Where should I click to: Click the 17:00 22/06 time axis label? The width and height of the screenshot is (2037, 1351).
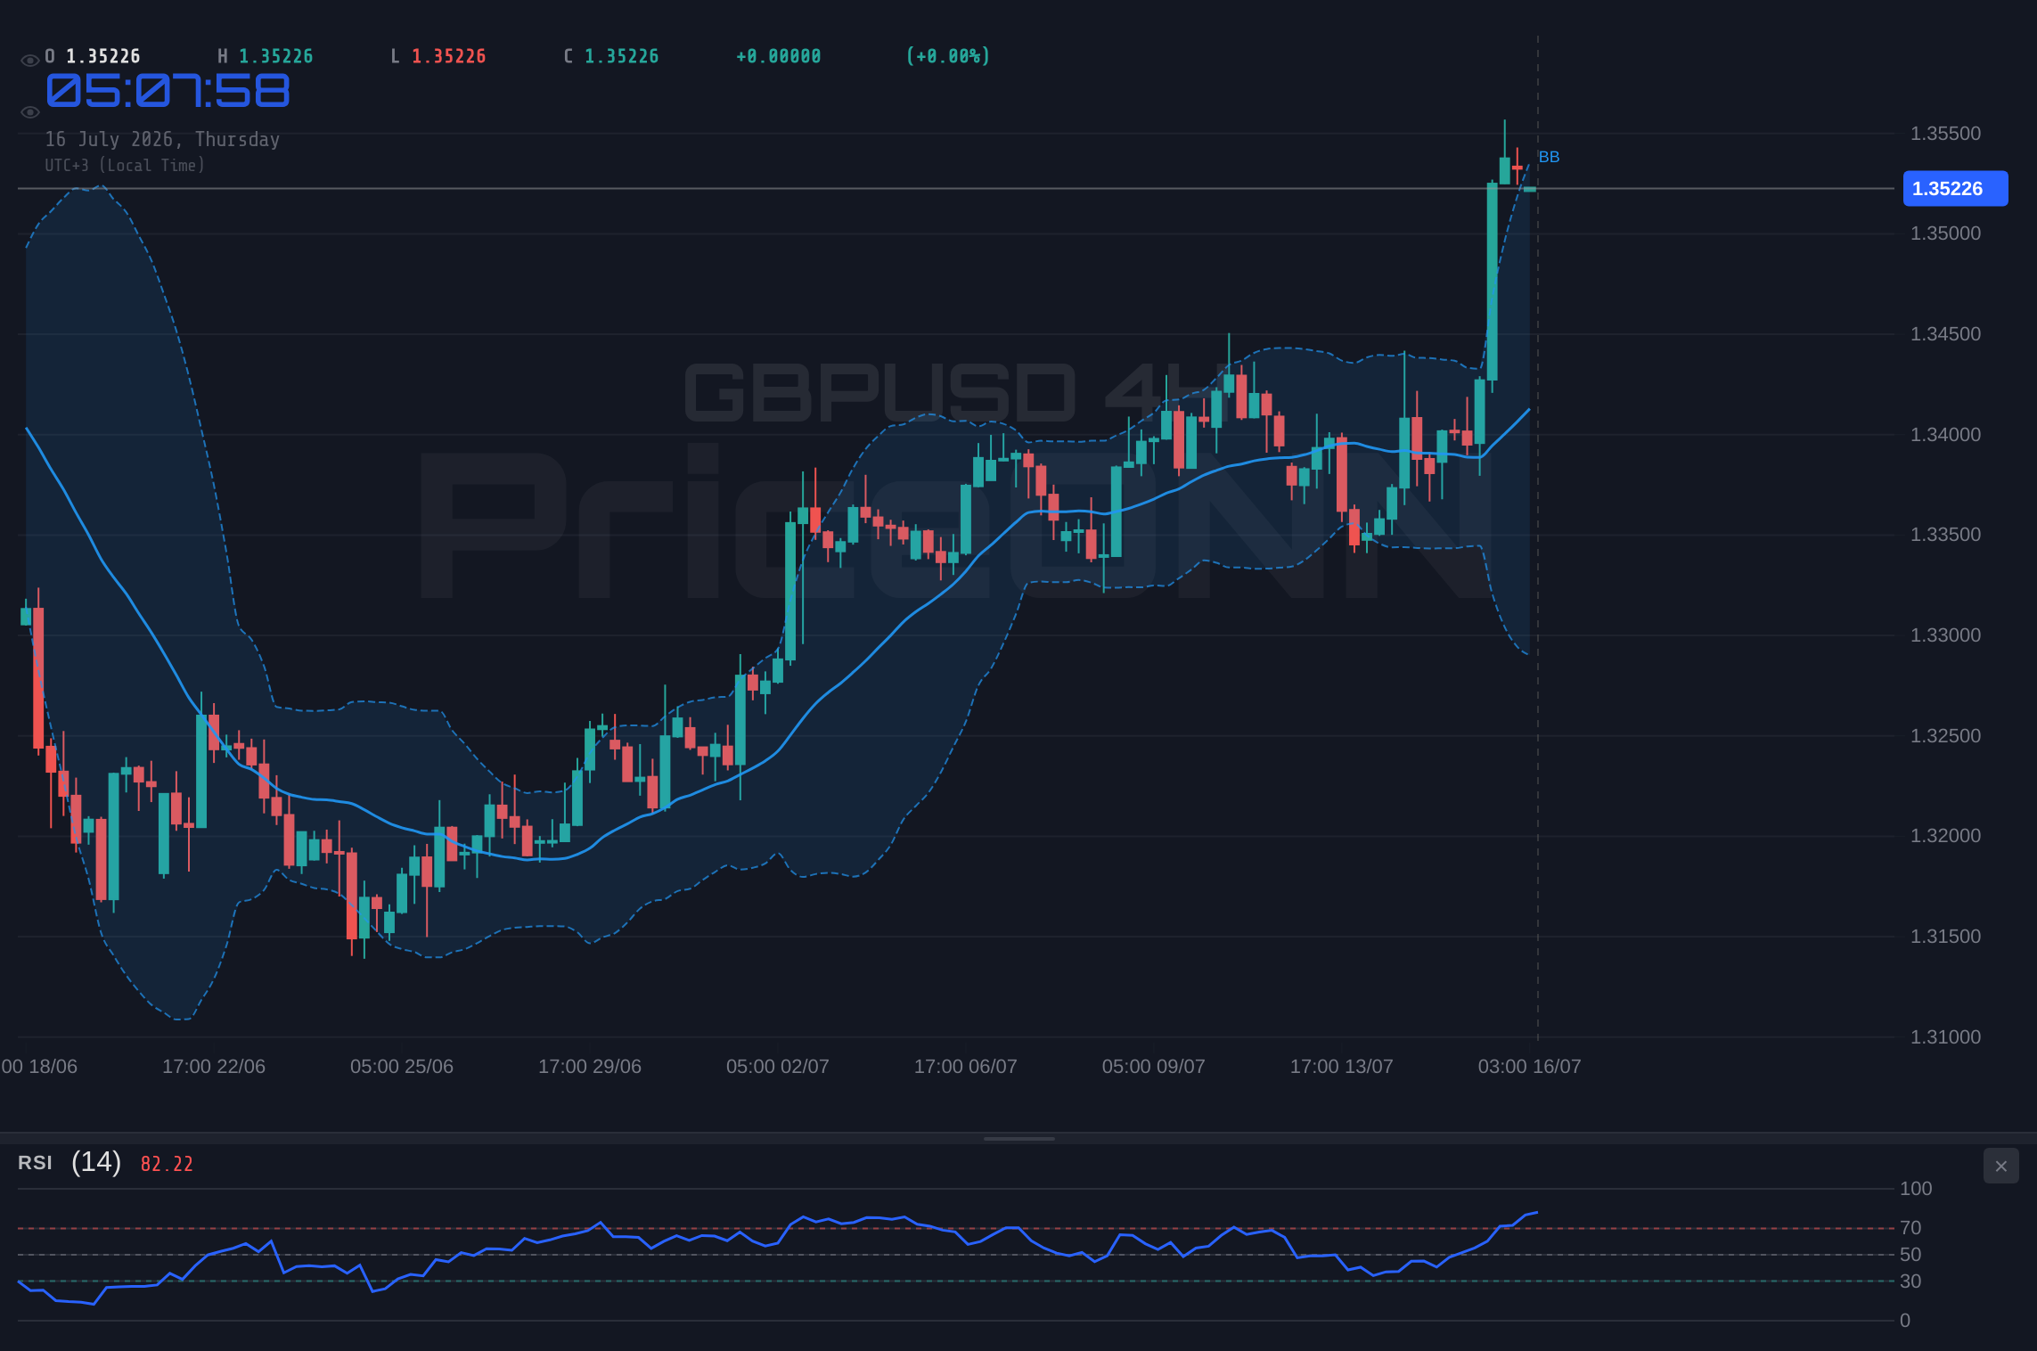214,1067
